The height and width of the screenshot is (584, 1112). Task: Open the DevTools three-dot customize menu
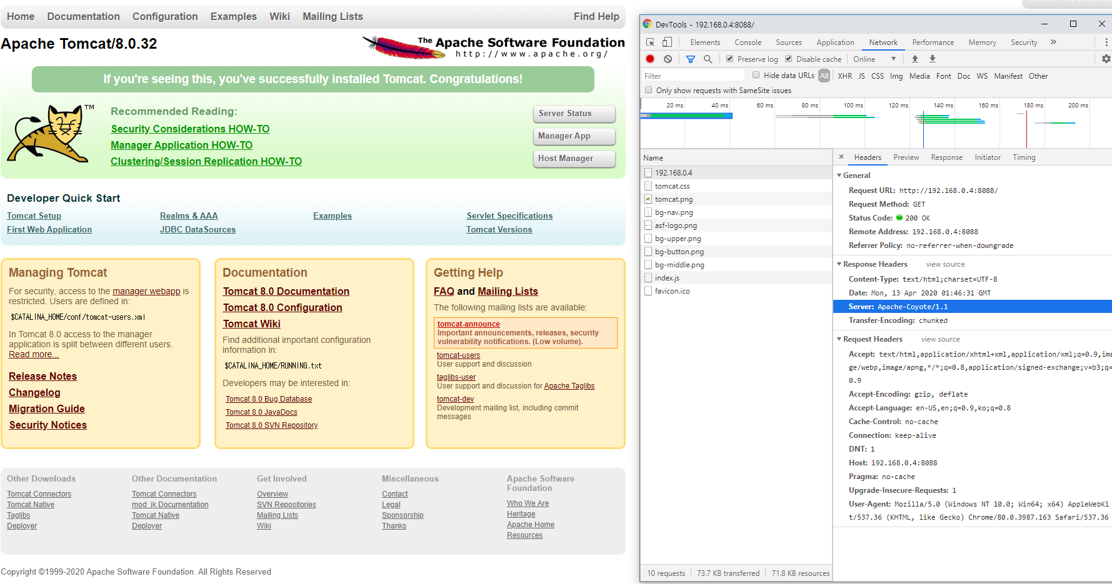[1106, 42]
